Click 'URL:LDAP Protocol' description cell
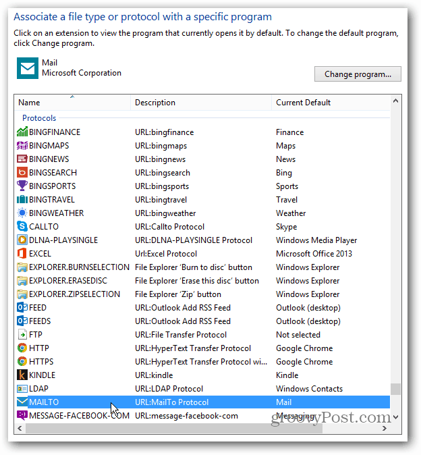The image size is (421, 455). pos(169,389)
